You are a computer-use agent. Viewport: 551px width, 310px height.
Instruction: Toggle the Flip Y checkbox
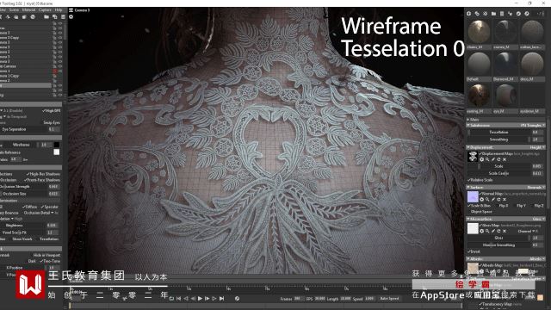(521, 205)
